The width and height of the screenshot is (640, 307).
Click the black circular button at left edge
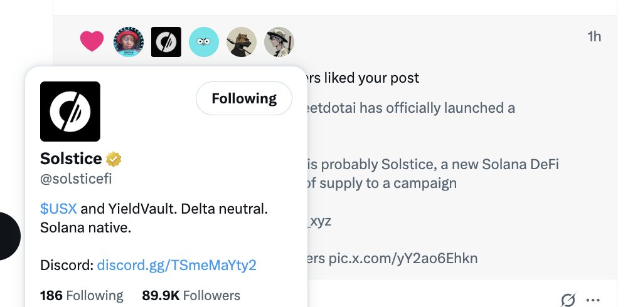[x=8, y=236]
